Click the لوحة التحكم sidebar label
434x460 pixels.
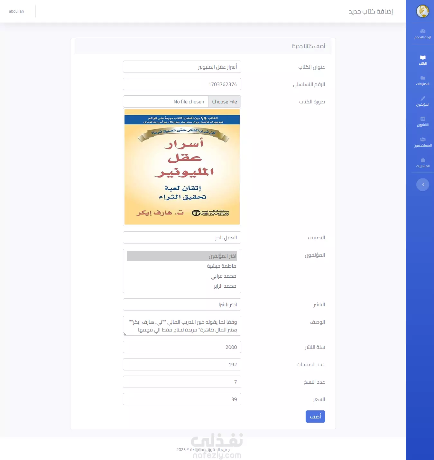[x=423, y=37]
